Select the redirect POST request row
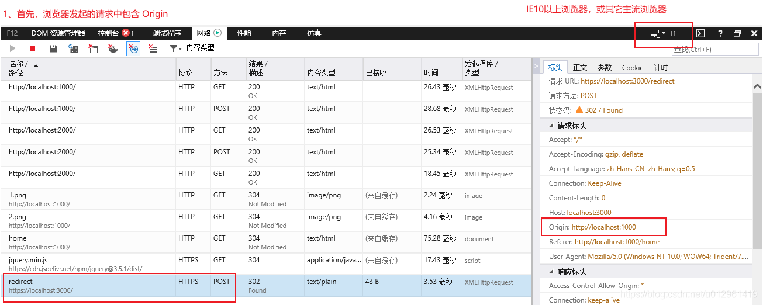This screenshot has height=305, width=763. point(266,286)
